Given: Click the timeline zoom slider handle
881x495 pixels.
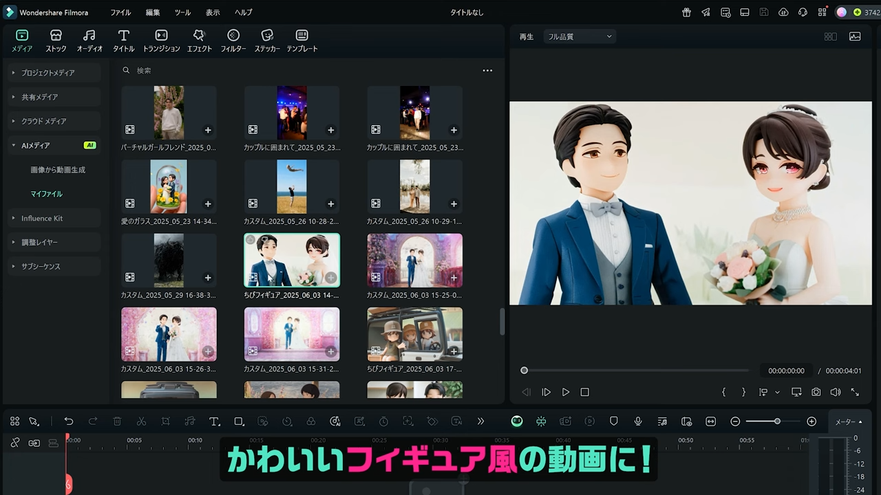Looking at the screenshot, I should [x=777, y=421].
